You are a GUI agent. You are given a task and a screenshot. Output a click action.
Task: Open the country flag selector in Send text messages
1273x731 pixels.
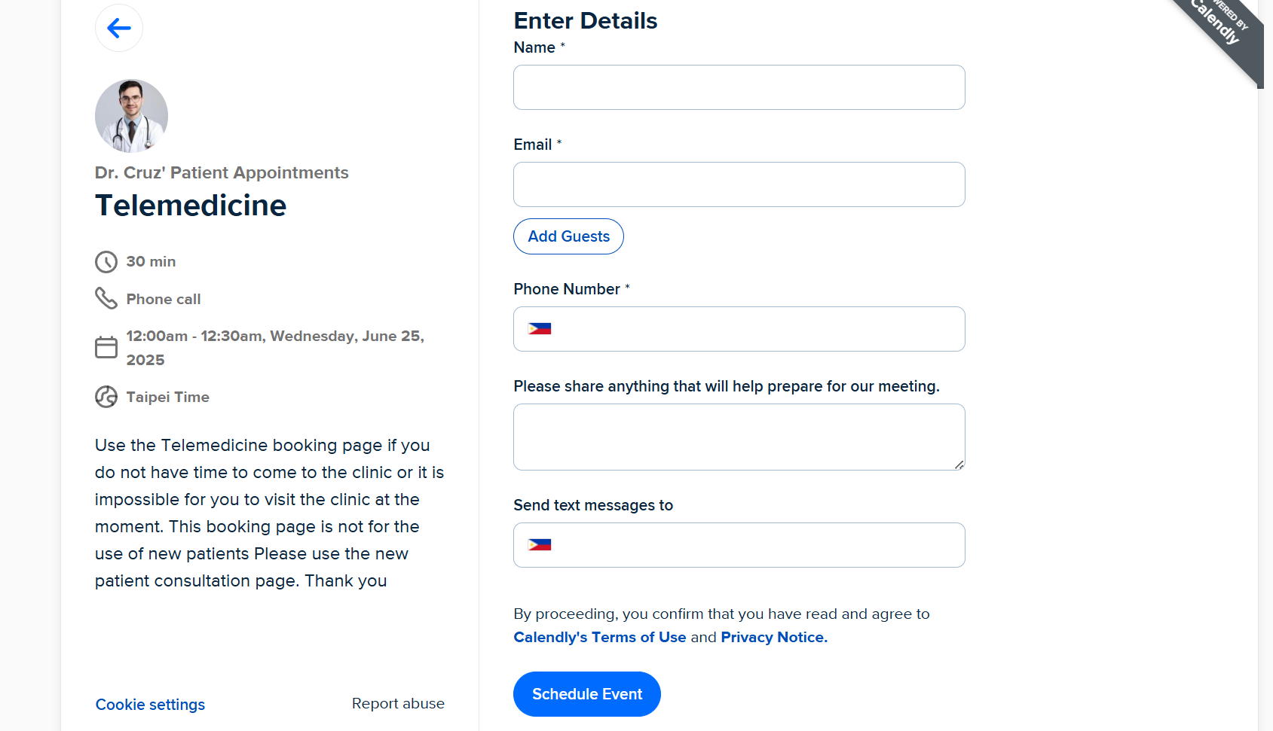[540, 545]
